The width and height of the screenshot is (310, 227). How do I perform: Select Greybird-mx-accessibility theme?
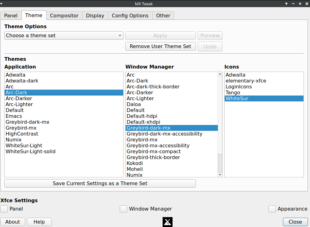[x=172, y=146]
